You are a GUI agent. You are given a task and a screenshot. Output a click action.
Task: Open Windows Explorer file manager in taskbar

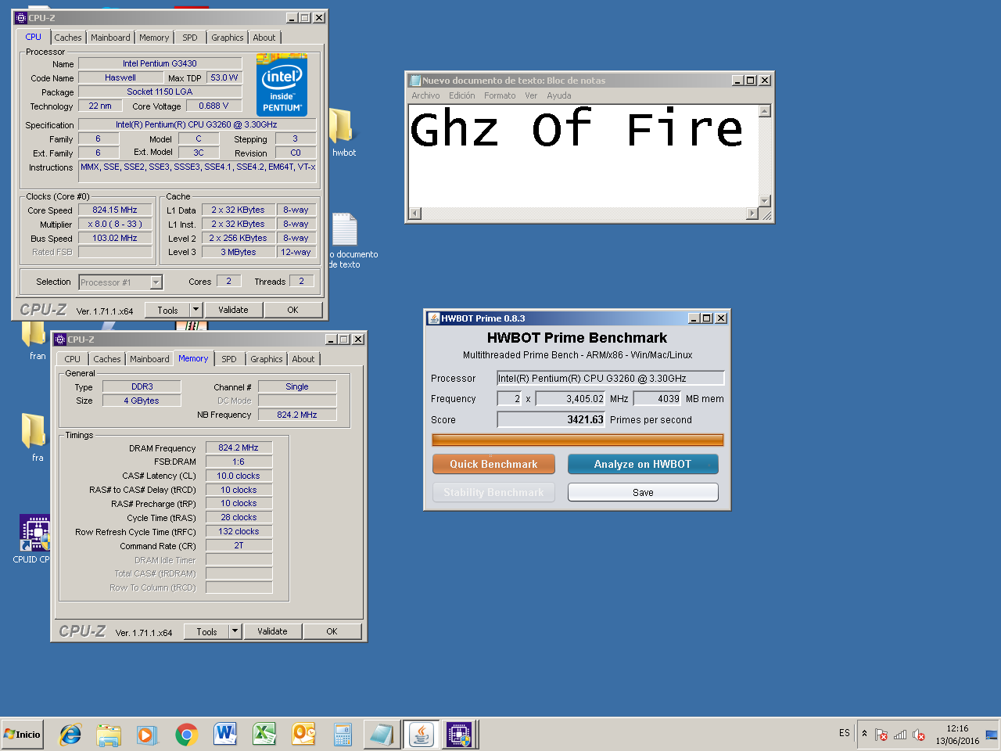coord(109,735)
